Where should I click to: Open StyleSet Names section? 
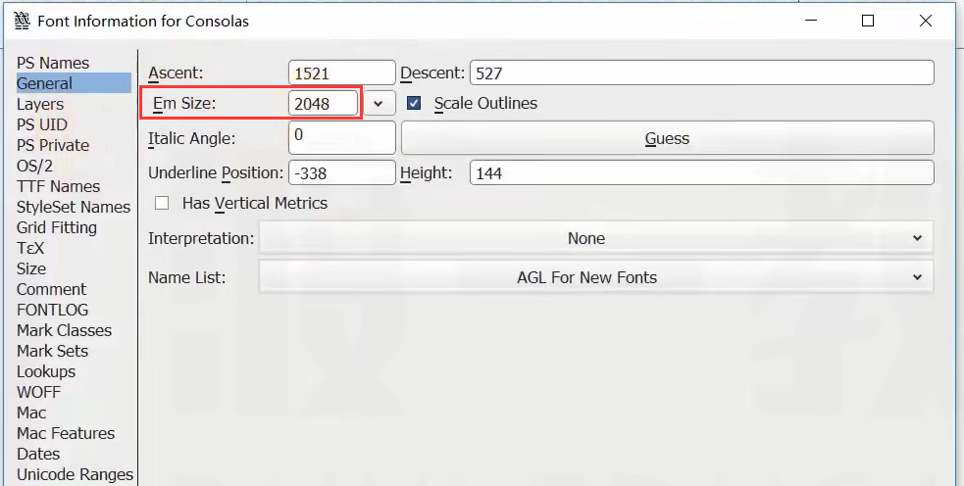pos(74,207)
